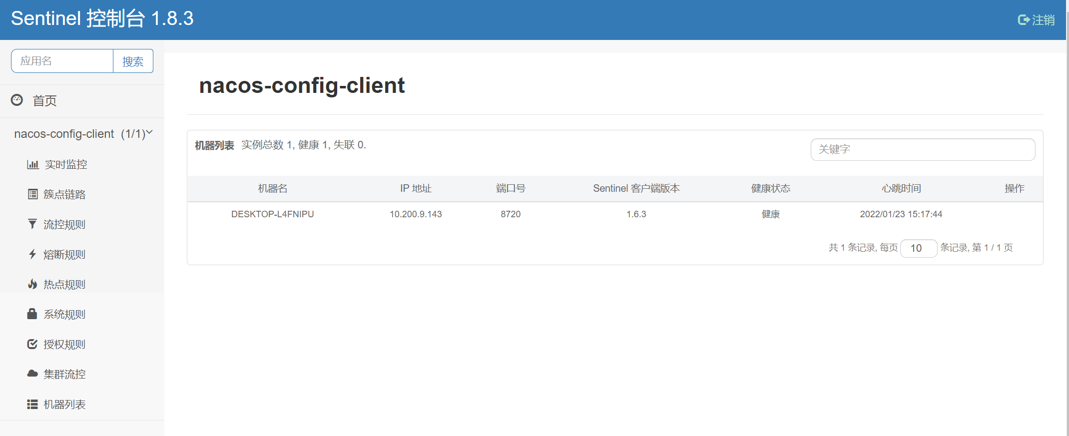
Task: Click the 健康 health status cell
Action: click(771, 214)
